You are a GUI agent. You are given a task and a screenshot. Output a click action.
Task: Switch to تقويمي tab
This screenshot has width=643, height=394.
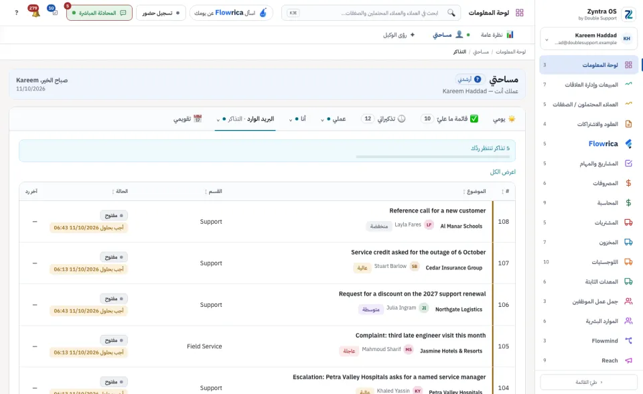click(188, 119)
